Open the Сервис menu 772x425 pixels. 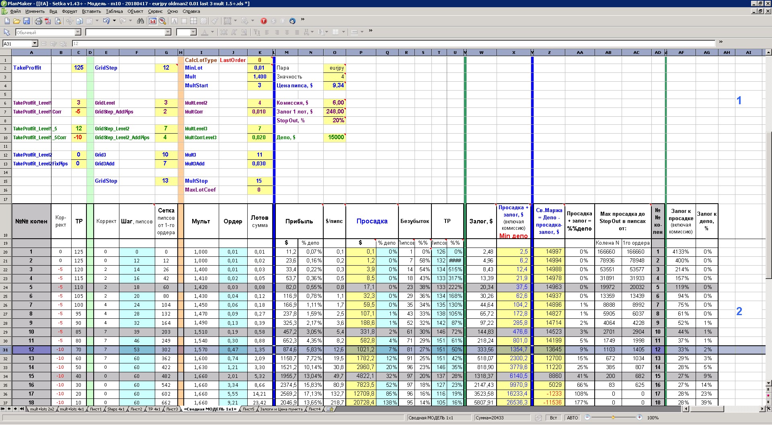(155, 11)
